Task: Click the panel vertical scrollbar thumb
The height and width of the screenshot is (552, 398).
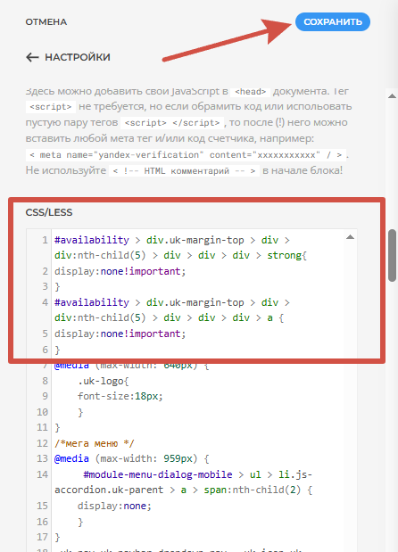Action: click(x=392, y=255)
